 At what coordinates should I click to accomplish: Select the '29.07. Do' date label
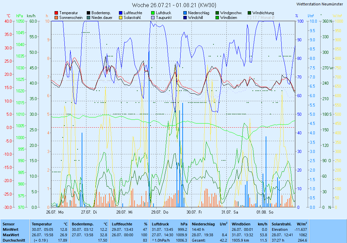pyautogui.click(x=160, y=212)
